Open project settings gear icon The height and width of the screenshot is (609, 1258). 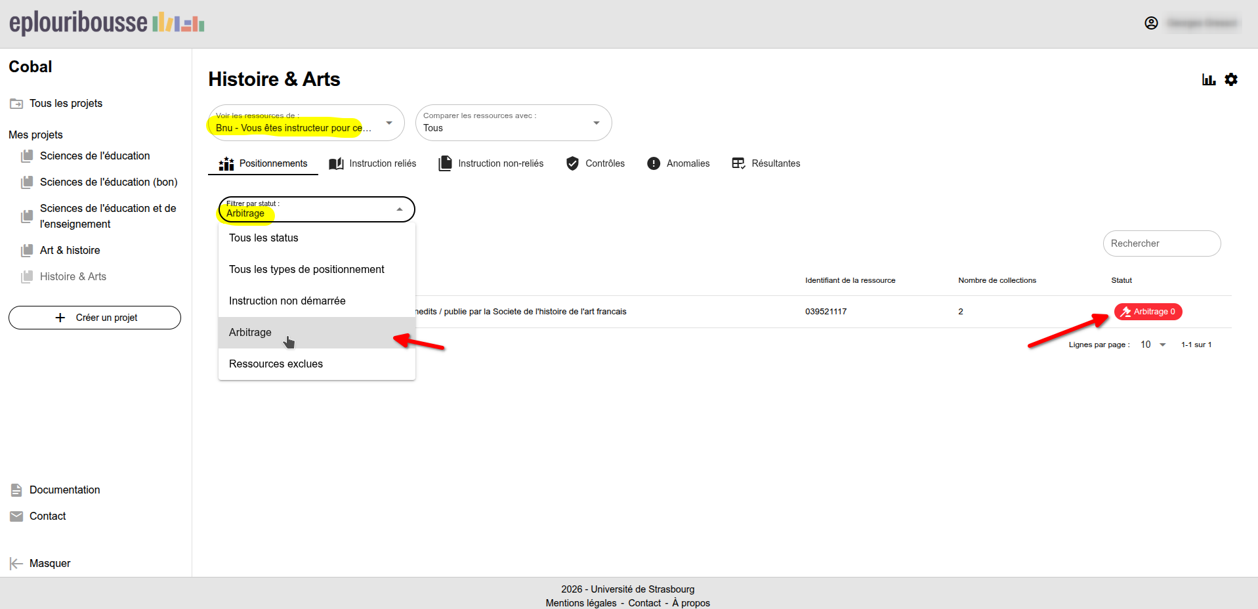point(1231,79)
